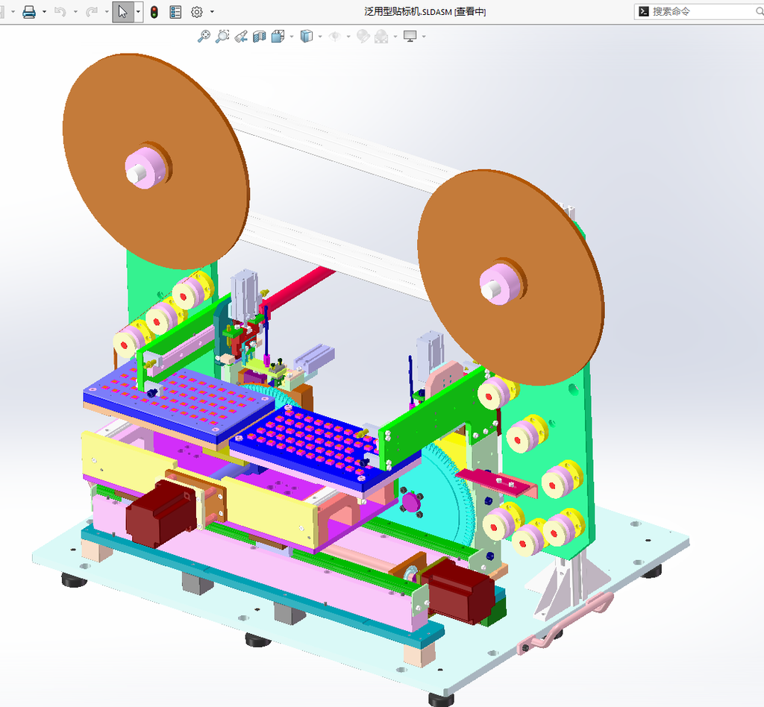Viewport: 764px width, 707px height.
Task: Click the left brown label reel disc
Action: [156, 160]
